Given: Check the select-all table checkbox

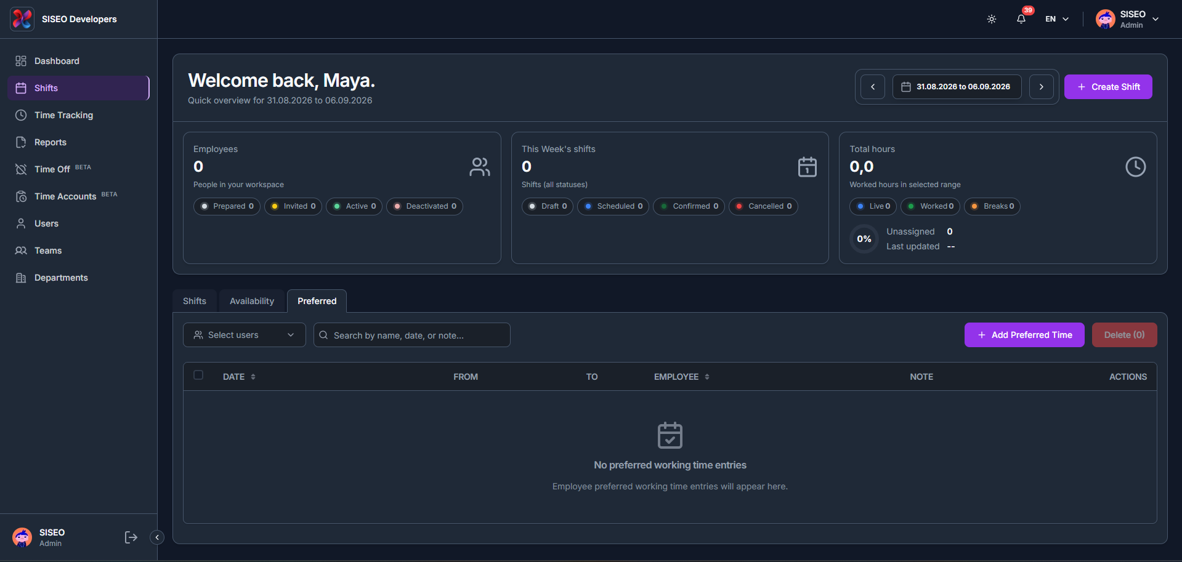Looking at the screenshot, I should coord(198,375).
